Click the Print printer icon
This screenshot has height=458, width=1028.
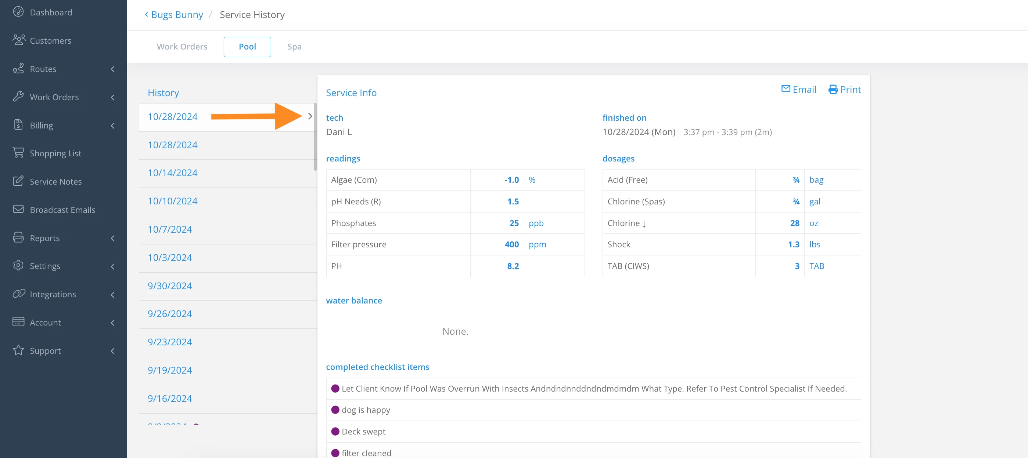tap(833, 90)
